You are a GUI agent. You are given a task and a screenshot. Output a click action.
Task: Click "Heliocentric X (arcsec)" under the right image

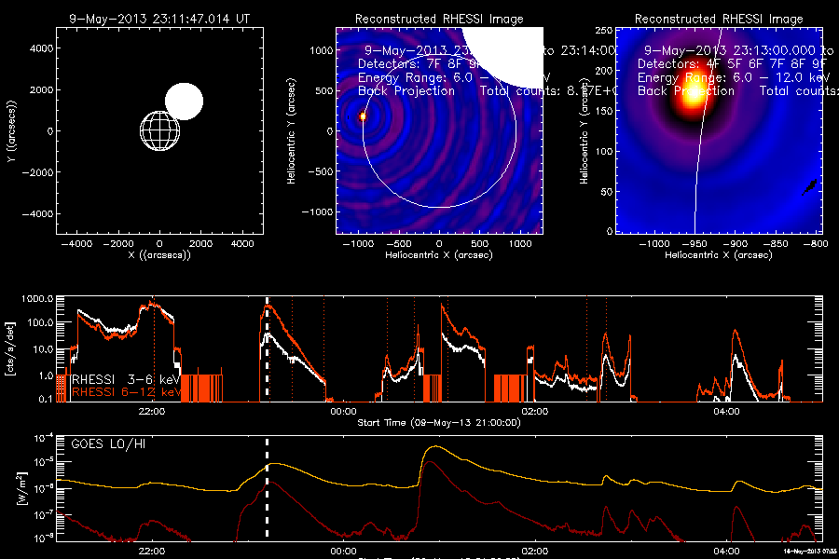coord(719,255)
